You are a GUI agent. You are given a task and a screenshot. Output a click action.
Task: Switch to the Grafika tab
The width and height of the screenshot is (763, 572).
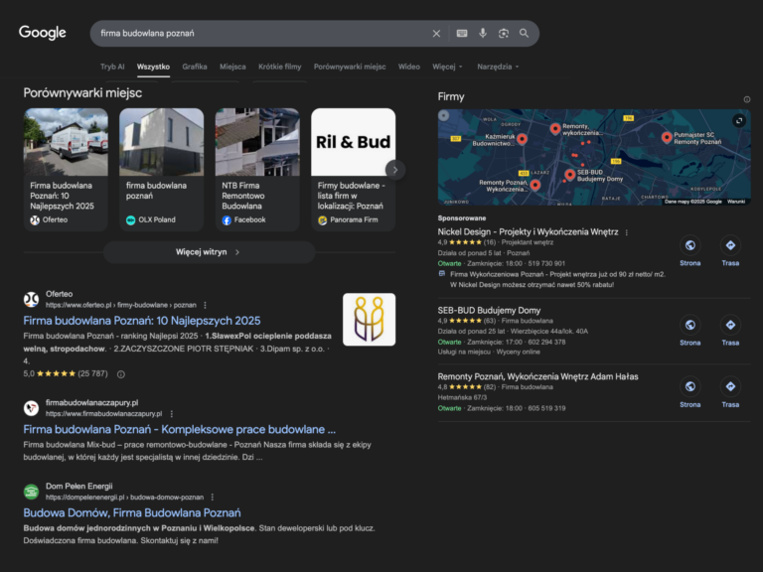(195, 67)
